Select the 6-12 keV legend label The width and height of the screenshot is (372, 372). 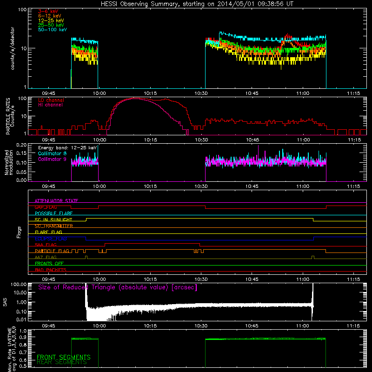click(50, 16)
